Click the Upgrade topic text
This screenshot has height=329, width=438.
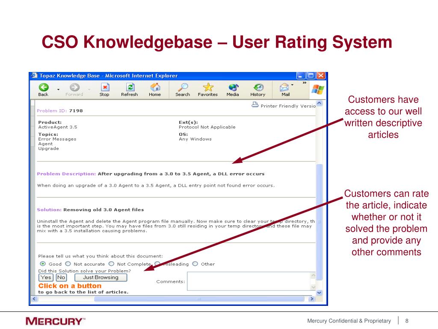[x=49, y=149]
